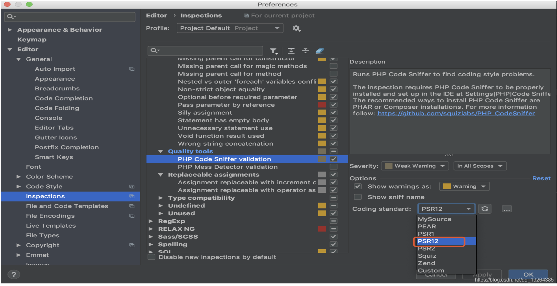Click Pass parameter by reference red severity swatch
557x286 pixels.
click(322, 105)
